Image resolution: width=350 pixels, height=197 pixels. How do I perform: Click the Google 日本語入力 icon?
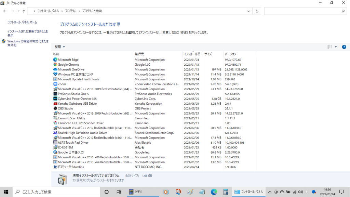(x=55, y=152)
